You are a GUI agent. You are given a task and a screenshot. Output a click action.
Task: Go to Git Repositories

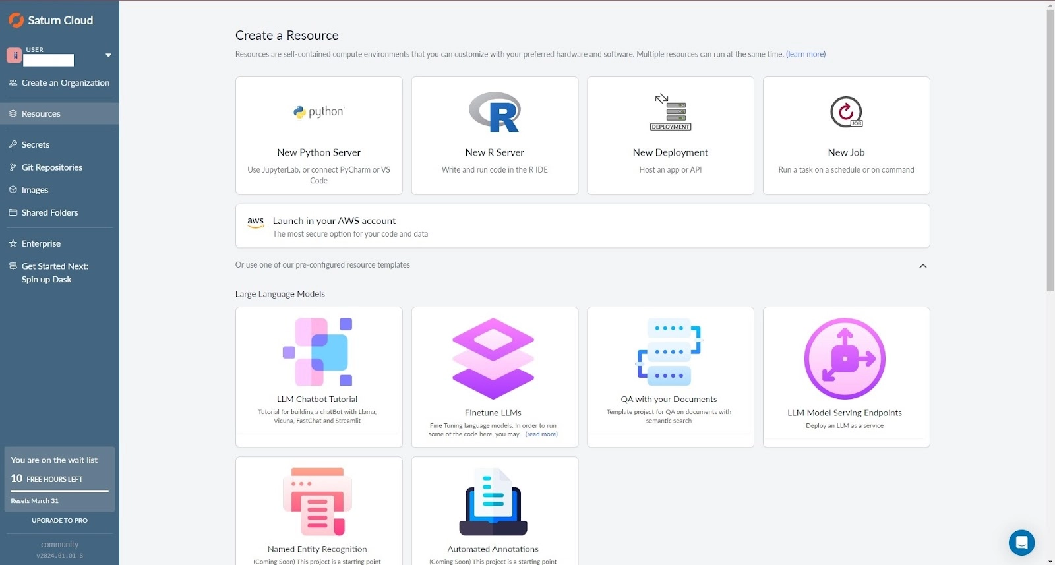coord(52,167)
